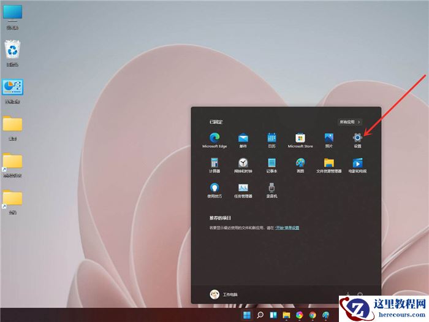Select the This PC monitor desktop icon
This screenshot has width=429, height=322.
click(13, 17)
